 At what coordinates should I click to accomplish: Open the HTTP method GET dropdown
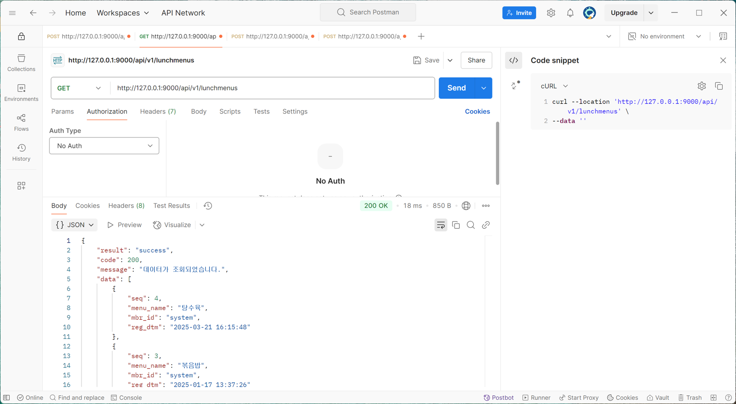point(80,88)
